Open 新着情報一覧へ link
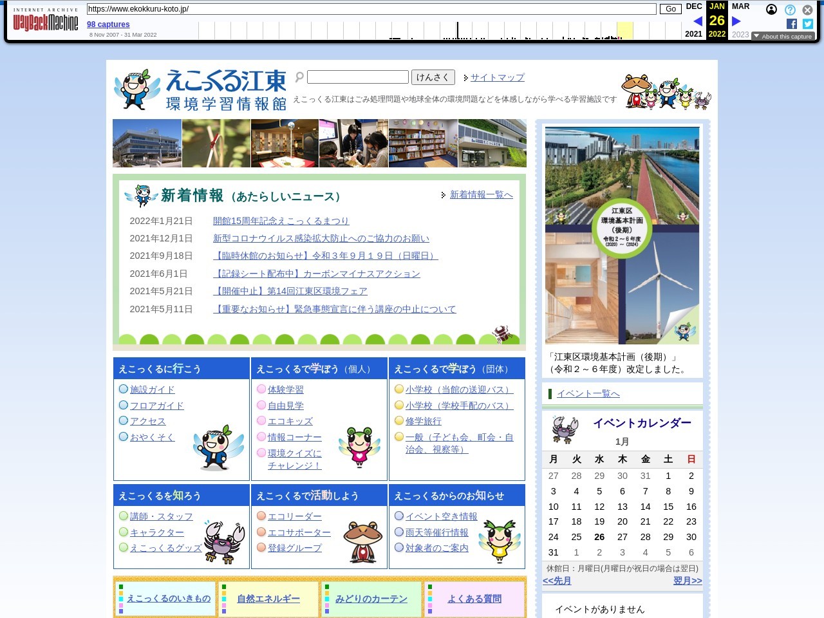 (x=481, y=194)
